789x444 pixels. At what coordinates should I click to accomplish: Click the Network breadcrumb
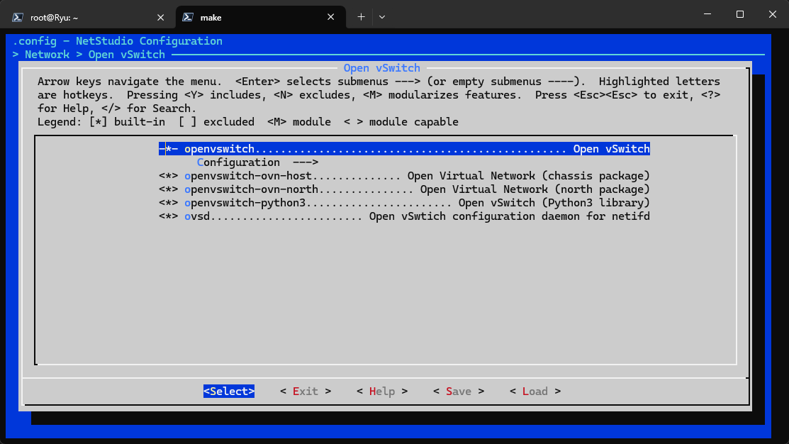pyautogui.click(x=47, y=55)
